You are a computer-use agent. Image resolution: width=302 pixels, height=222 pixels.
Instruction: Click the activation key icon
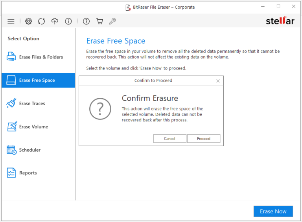tap(112, 21)
